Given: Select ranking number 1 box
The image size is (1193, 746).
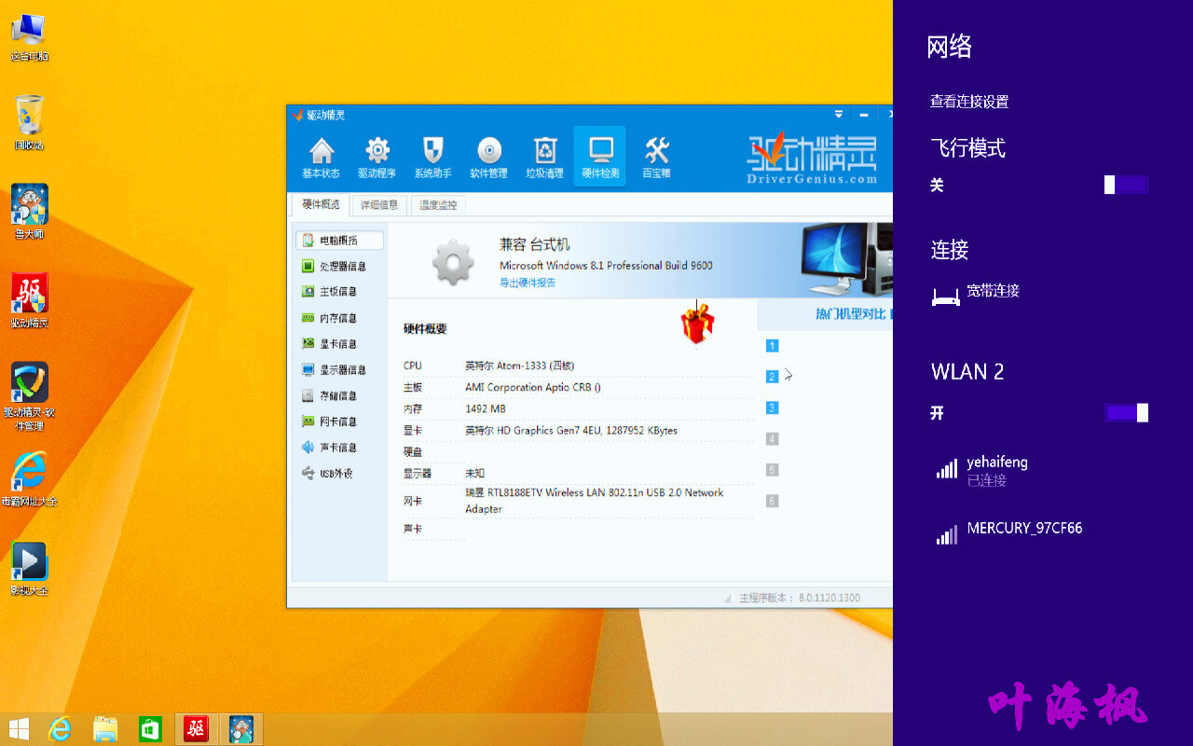Looking at the screenshot, I should [772, 346].
